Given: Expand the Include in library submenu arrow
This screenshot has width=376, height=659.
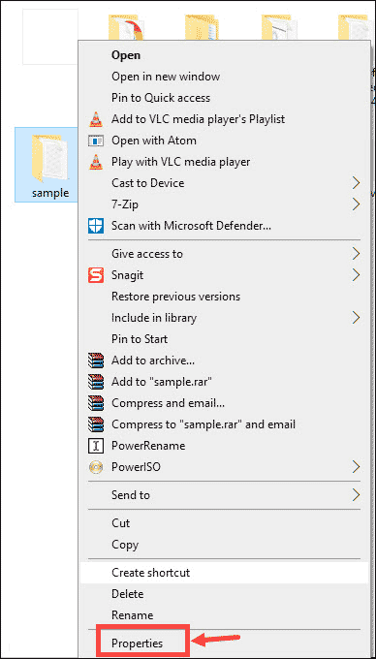Looking at the screenshot, I should coord(357,318).
